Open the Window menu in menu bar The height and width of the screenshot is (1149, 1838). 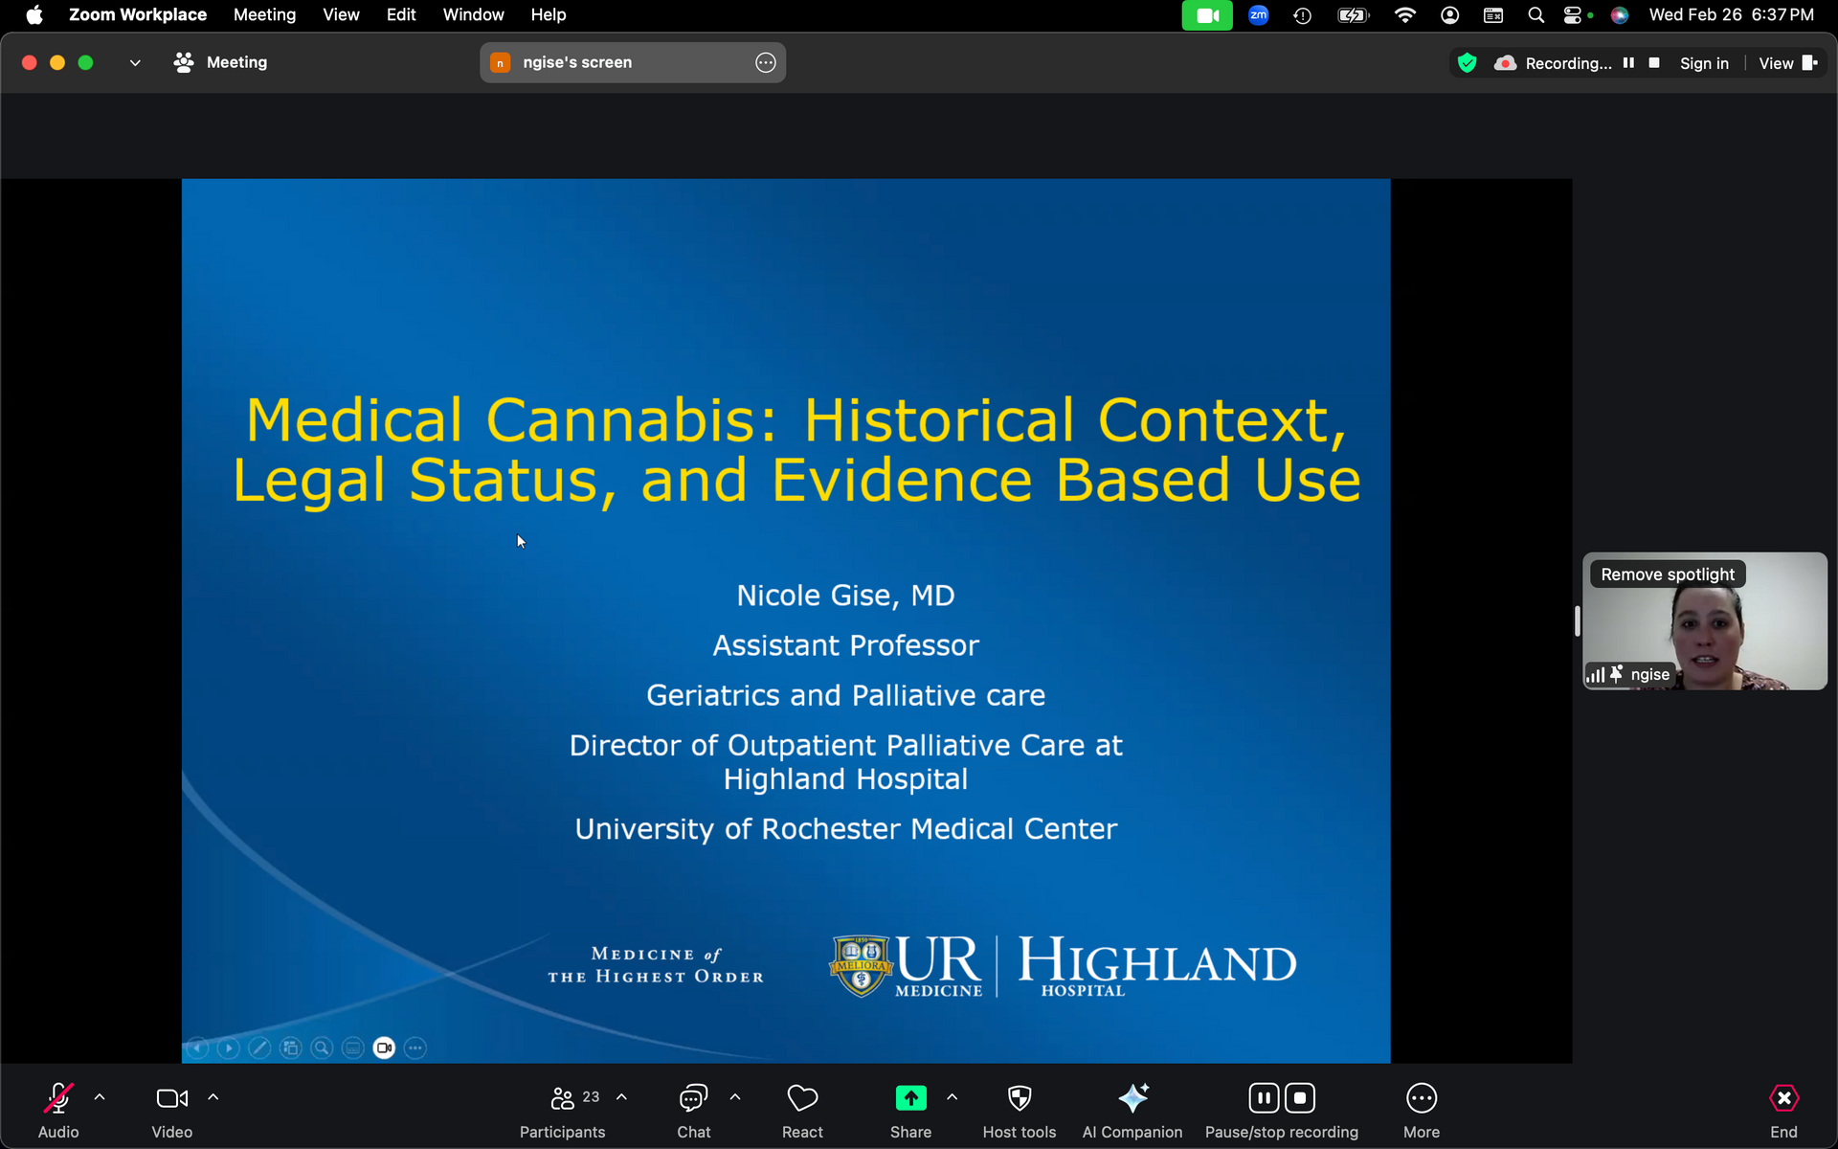pyautogui.click(x=473, y=14)
